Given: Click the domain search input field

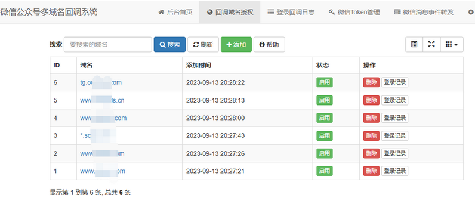Looking at the screenshot, I should pyautogui.click(x=108, y=45).
